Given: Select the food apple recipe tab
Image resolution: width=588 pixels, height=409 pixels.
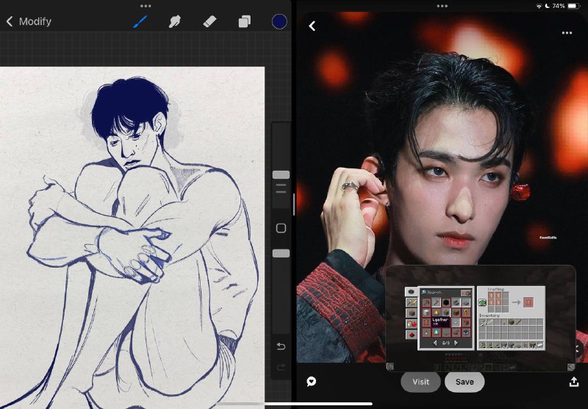Looking at the screenshot, I should [412, 324].
